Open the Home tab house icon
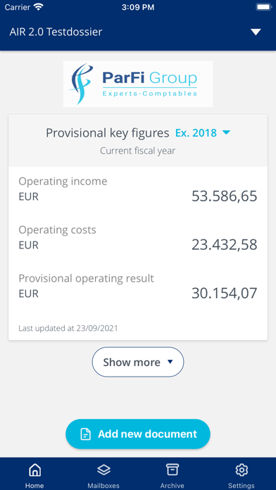Viewport: 276px width, 490px height. [x=34, y=470]
